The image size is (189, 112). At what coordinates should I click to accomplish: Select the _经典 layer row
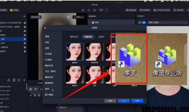coord(13,43)
